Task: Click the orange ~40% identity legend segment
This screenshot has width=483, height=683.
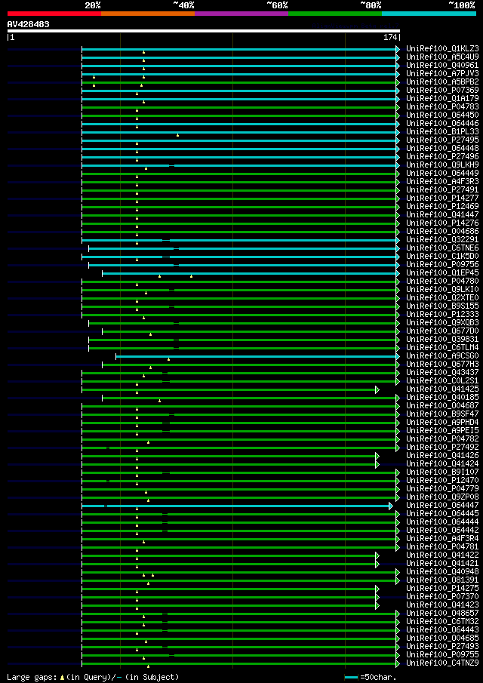Action: pyautogui.click(x=148, y=14)
